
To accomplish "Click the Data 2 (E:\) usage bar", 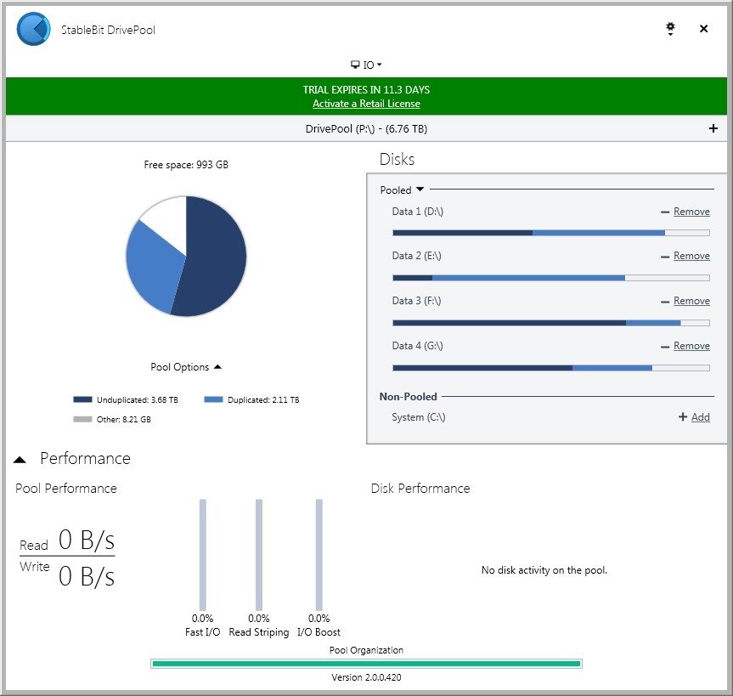I will click(551, 278).
